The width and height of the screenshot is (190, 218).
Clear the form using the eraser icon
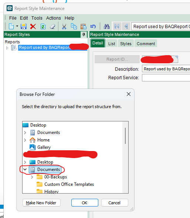(x=52, y=26)
